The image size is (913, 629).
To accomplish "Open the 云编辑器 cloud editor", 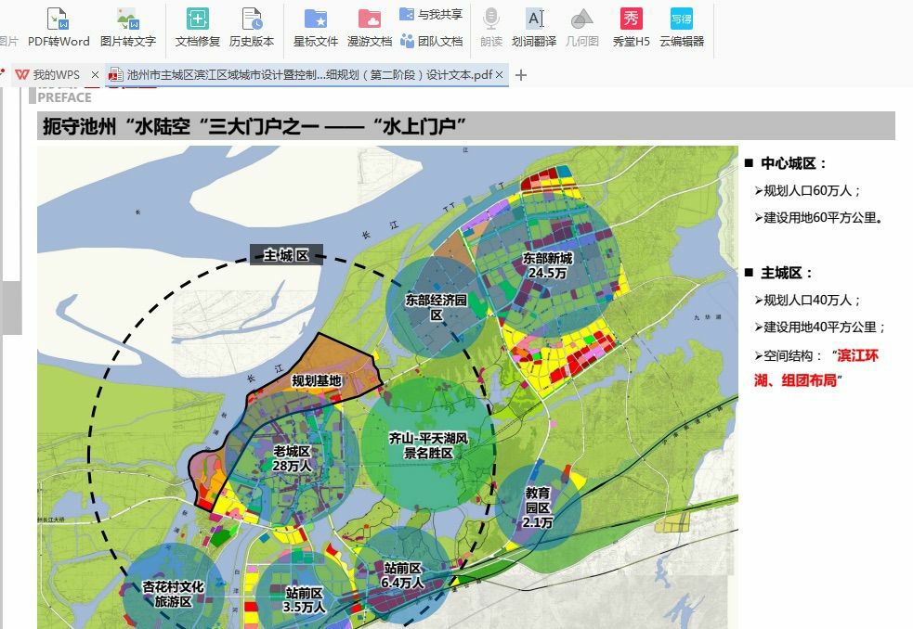I will (x=682, y=27).
